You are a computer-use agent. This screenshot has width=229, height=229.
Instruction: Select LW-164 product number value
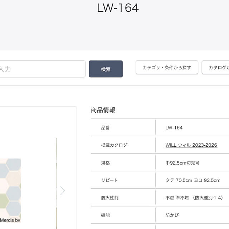point(174,128)
